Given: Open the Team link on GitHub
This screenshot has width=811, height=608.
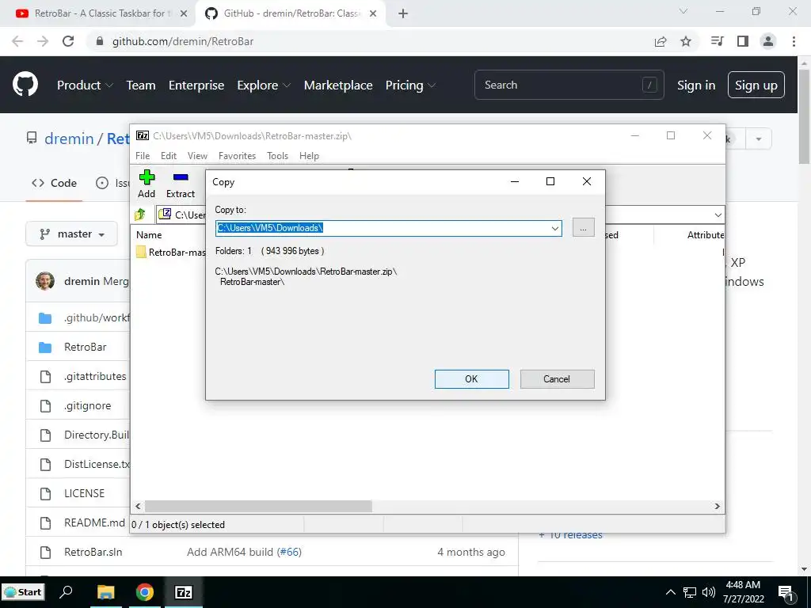Looking at the screenshot, I should 141,85.
